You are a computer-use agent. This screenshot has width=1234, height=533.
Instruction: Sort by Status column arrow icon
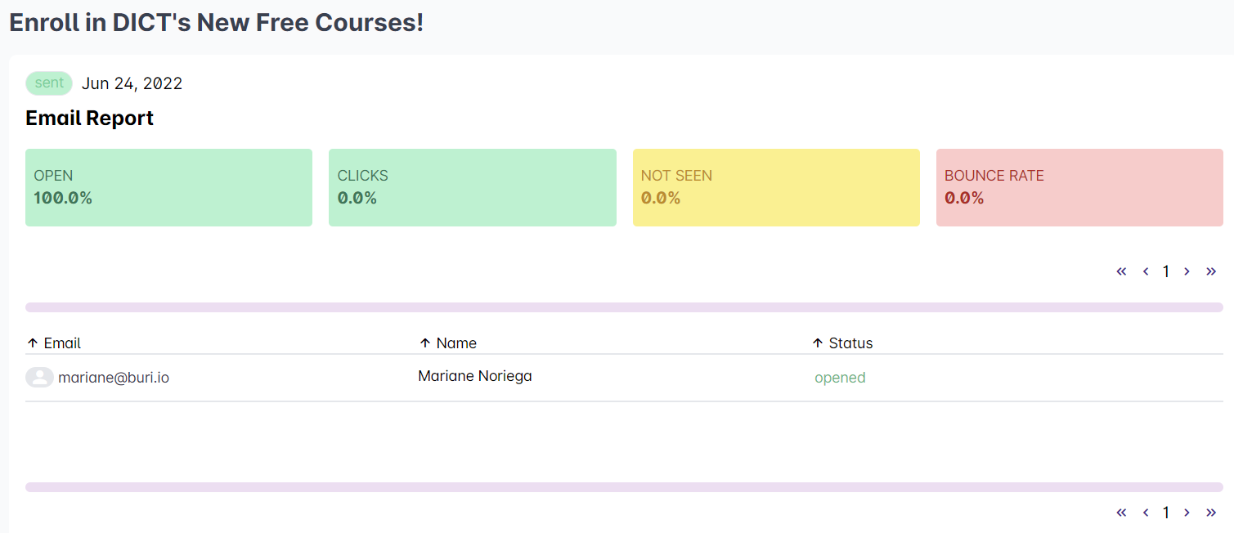(817, 343)
